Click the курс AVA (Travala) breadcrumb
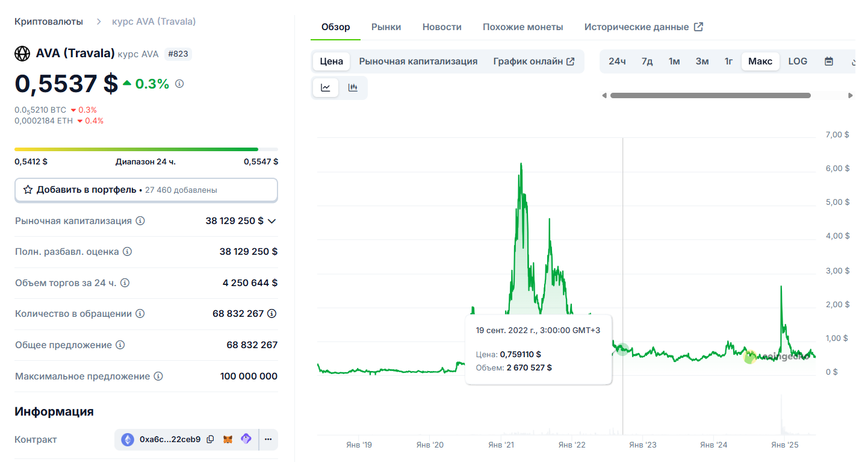 point(154,22)
